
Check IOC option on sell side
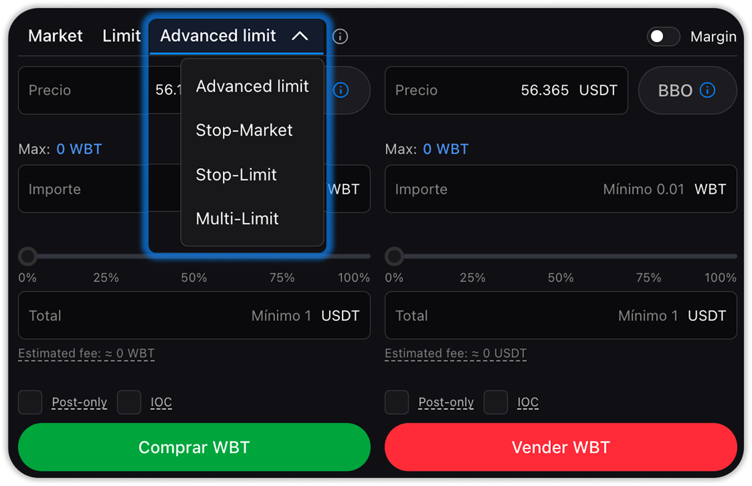coord(495,402)
